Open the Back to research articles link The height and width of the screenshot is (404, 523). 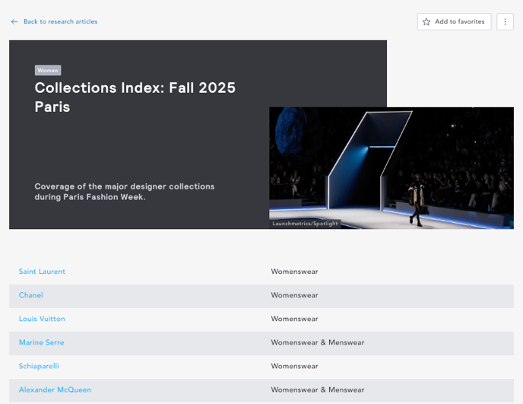(60, 22)
